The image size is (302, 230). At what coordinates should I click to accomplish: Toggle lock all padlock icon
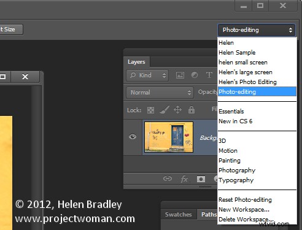coord(192,110)
